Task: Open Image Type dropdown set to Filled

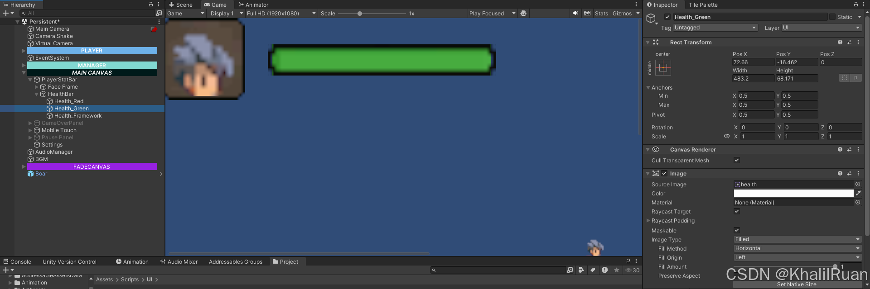Action: point(797,239)
